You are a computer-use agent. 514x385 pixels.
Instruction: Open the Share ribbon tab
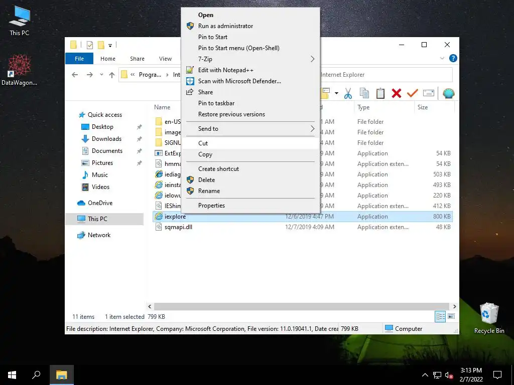137,59
